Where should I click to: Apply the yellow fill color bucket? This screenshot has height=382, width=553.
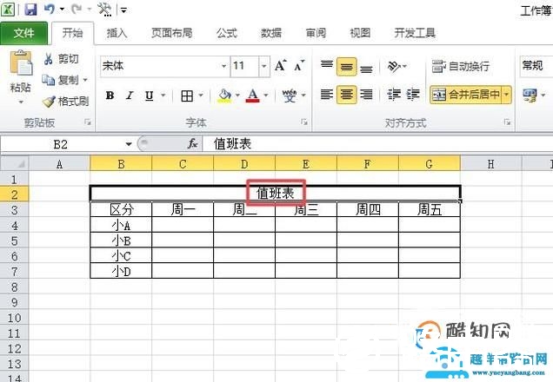pyautogui.click(x=224, y=95)
